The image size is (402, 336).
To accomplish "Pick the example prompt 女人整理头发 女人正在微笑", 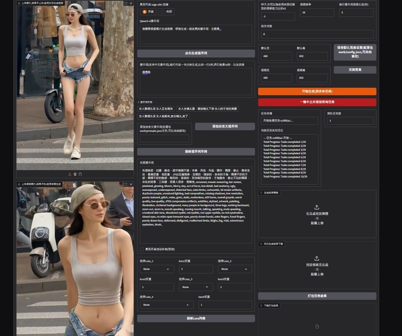I will click(156, 109).
